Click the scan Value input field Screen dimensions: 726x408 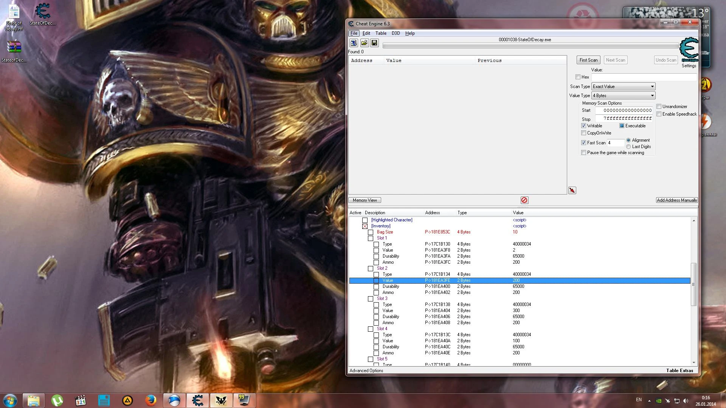[644, 77]
